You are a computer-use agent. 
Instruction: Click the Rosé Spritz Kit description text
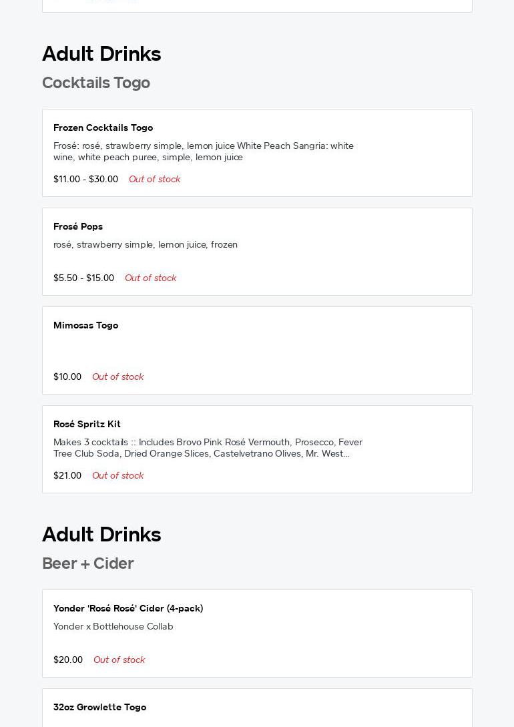point(208,448)
